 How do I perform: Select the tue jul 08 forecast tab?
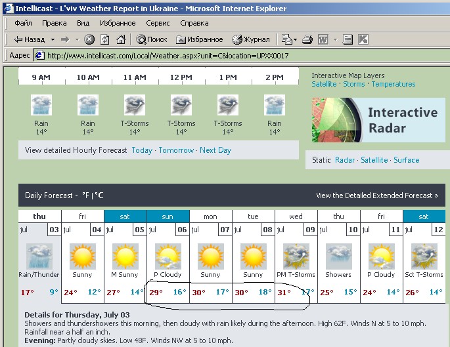point(254,216)
